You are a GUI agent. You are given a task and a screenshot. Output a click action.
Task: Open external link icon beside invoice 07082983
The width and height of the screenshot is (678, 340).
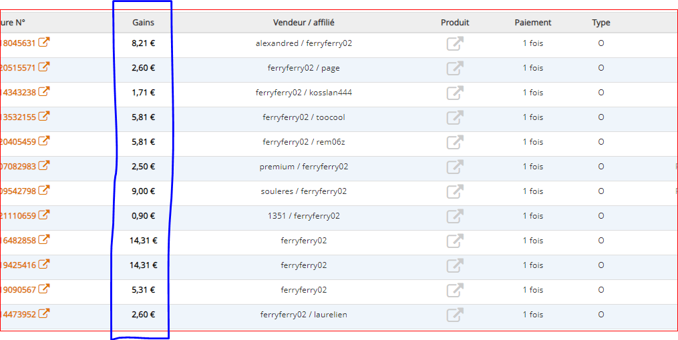pyautogui.click(x=43, y=165)
